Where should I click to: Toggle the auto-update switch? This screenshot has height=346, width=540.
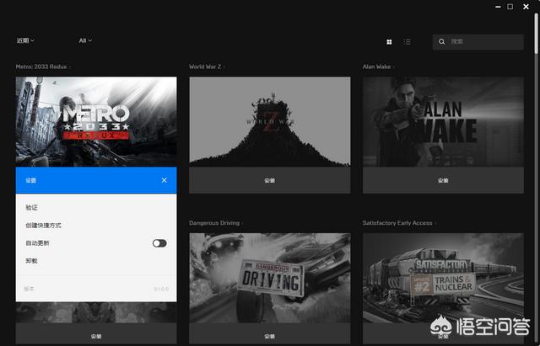tap(159, 243)
